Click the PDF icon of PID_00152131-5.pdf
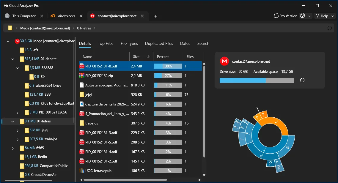The height and width of the screenshot is (183, 338). tap(82, 142)
